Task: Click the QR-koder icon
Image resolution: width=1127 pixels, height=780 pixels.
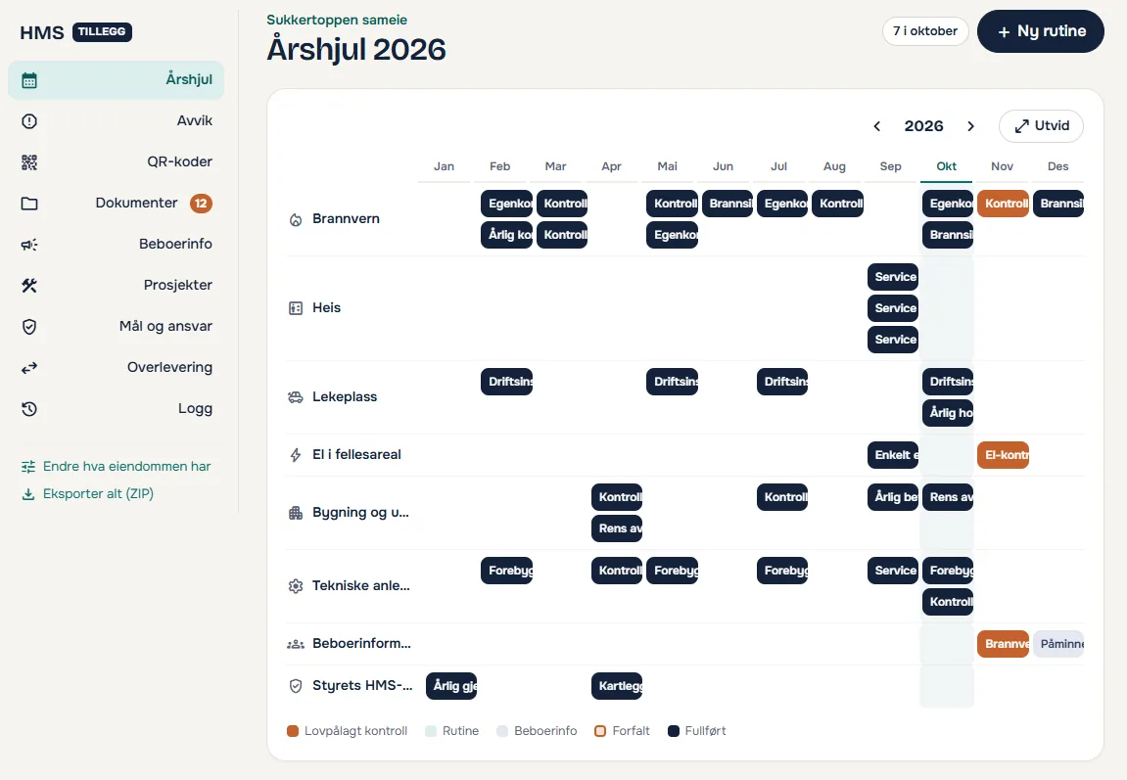Action: pos(29,162)
